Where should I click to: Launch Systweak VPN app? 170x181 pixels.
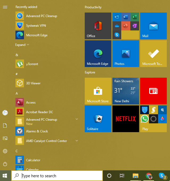coord(47,25)
